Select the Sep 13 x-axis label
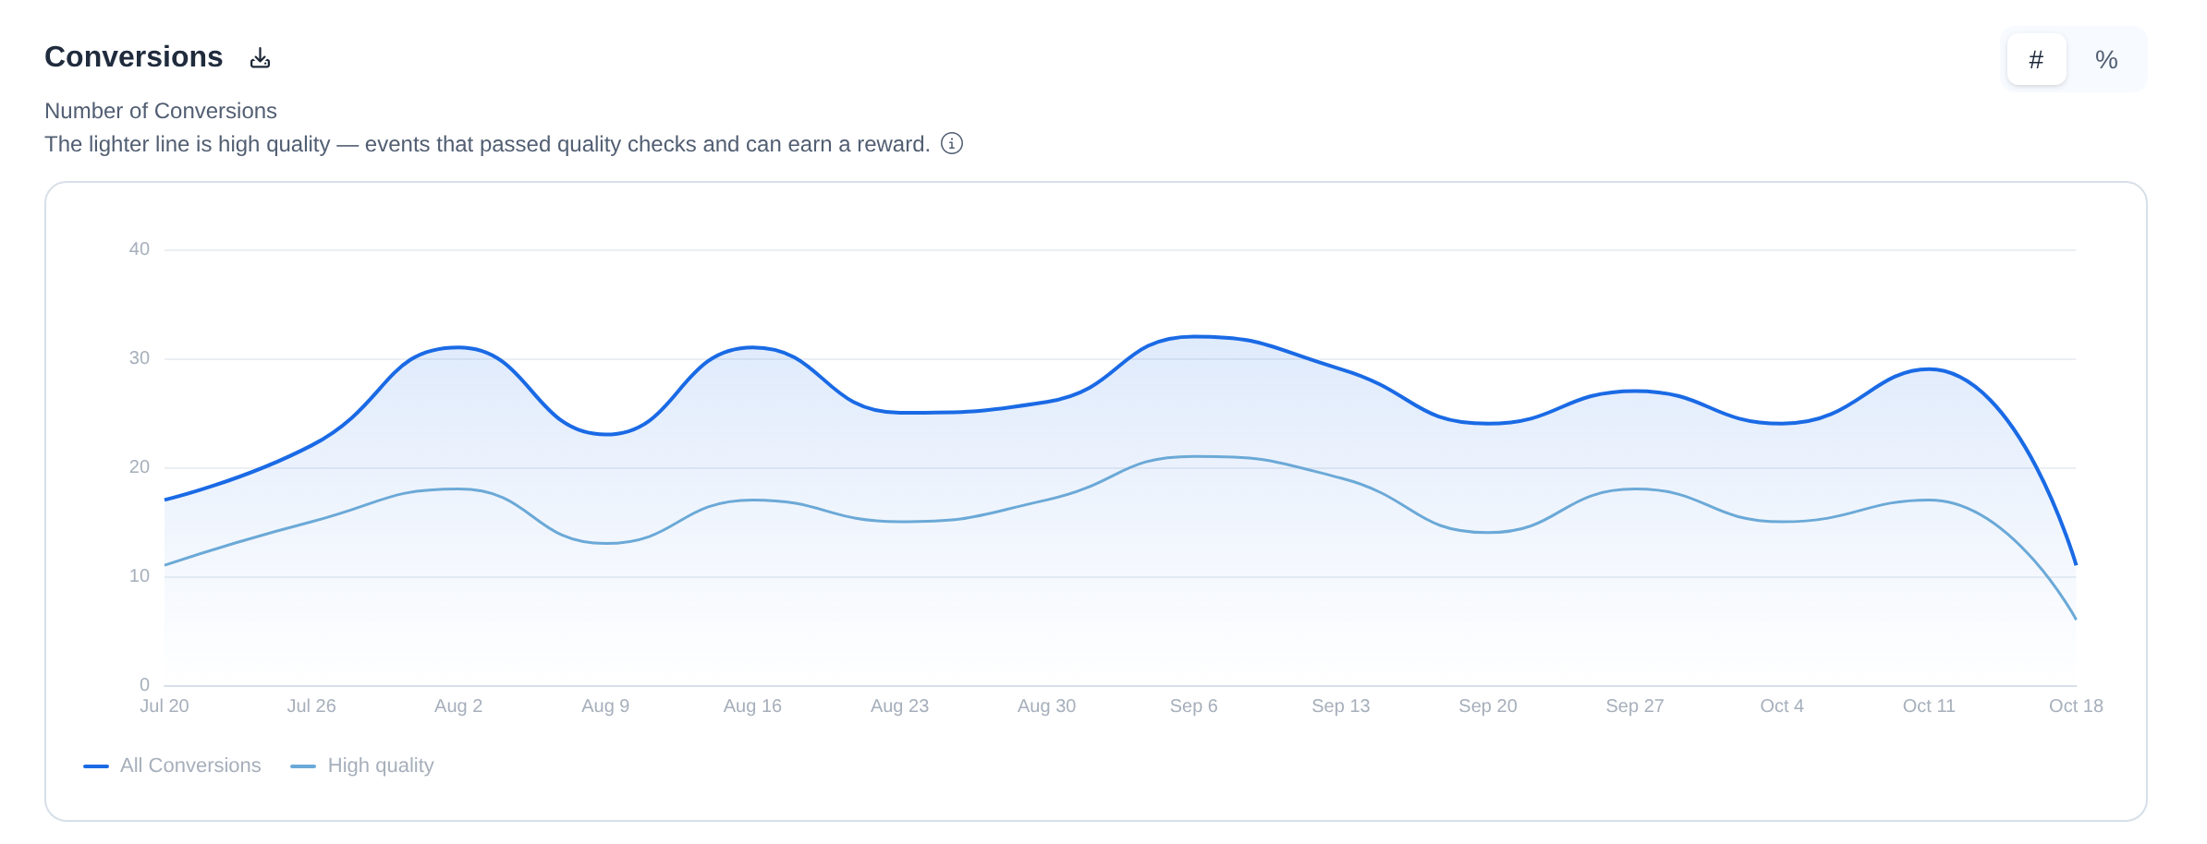The height and width of the screenshot is (844, 2207). (x=1340, y=705)
